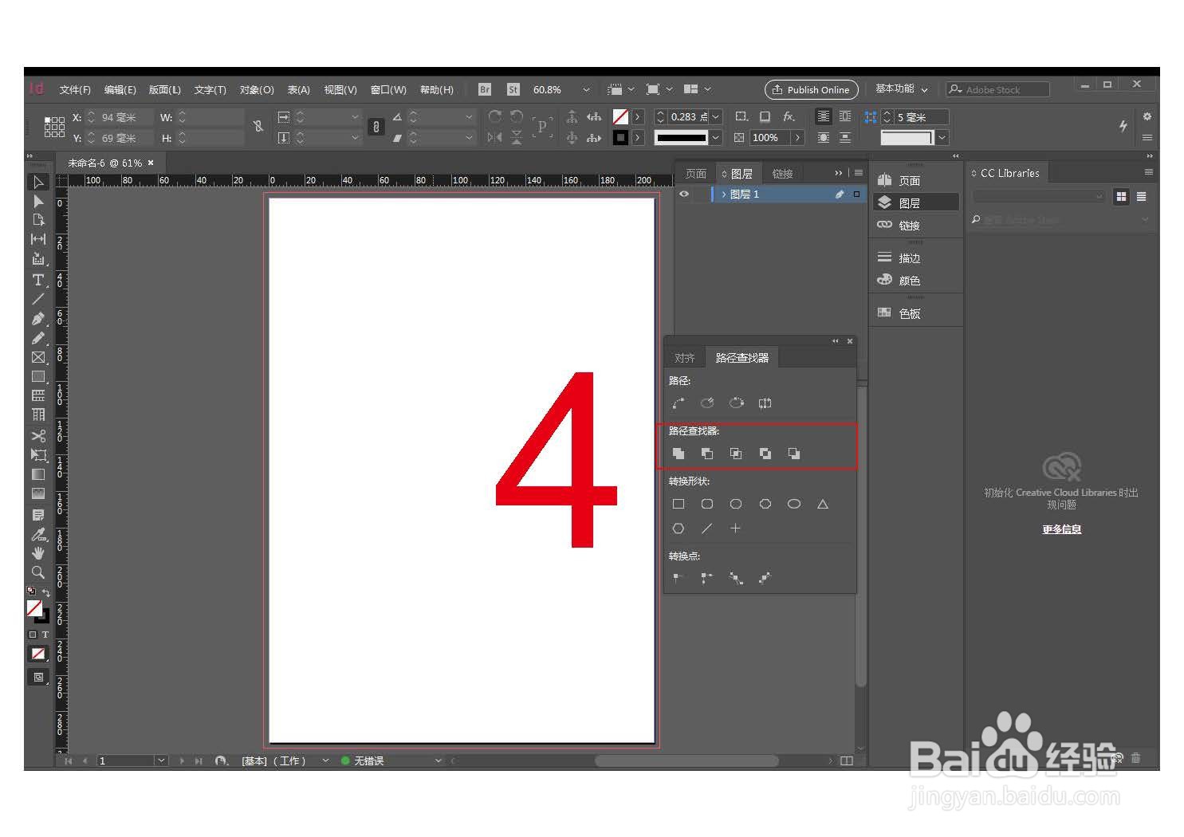Hide the 图层 1 layer visibility
Screen dimensions: 1184x837
684,194
